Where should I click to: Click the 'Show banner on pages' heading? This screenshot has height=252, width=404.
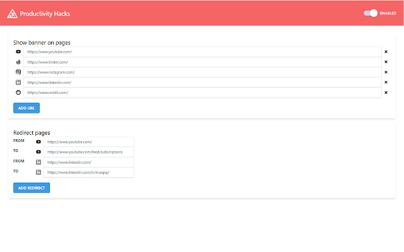(42, 42)
